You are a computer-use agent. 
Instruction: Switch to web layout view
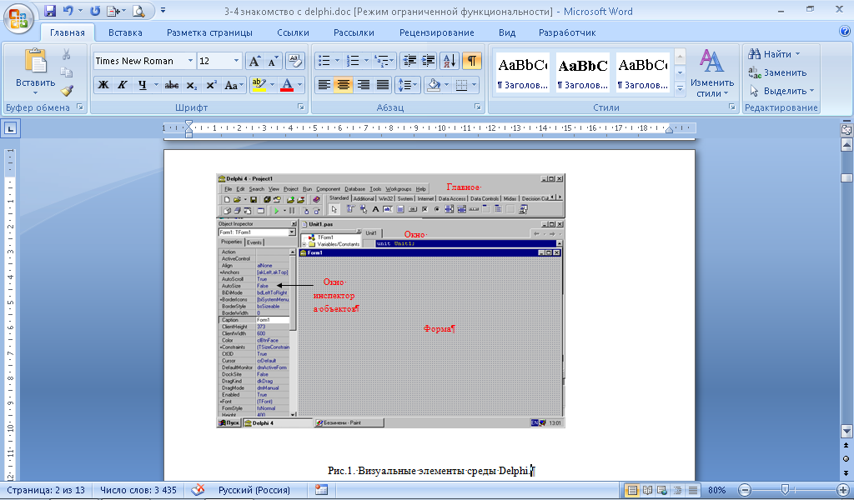(661, 490)
